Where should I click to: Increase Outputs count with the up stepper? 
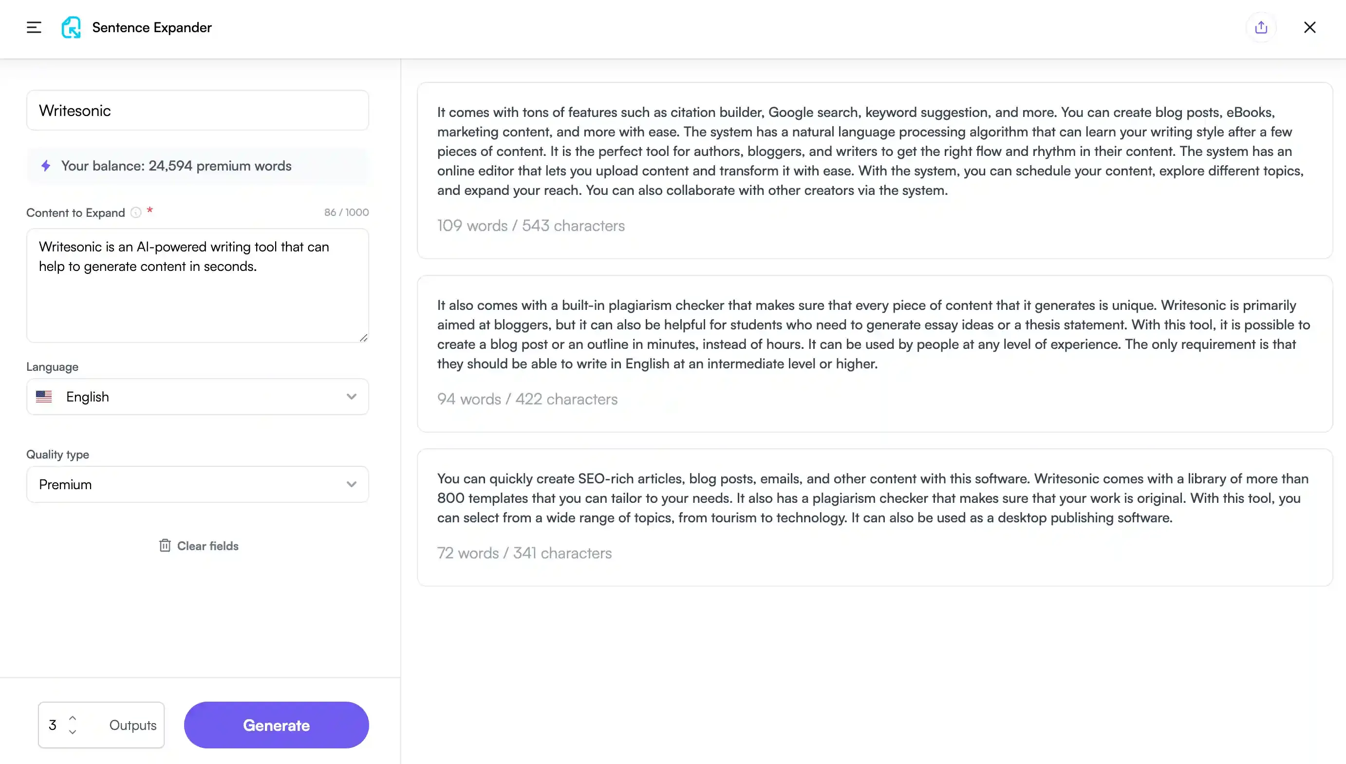[x=73, y=717]
